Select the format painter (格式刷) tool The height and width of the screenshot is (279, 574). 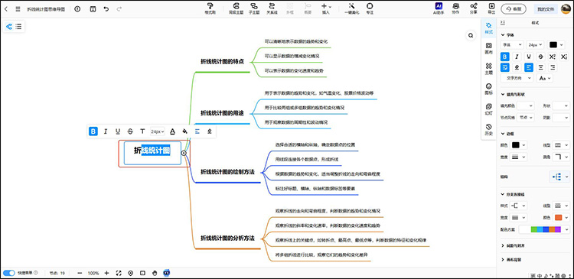[210, 8]
